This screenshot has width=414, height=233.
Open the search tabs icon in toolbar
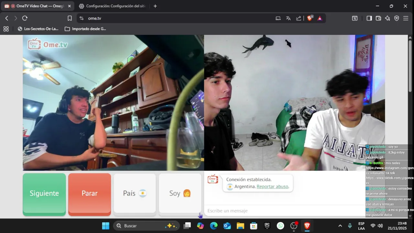click(x=355, y=18)
